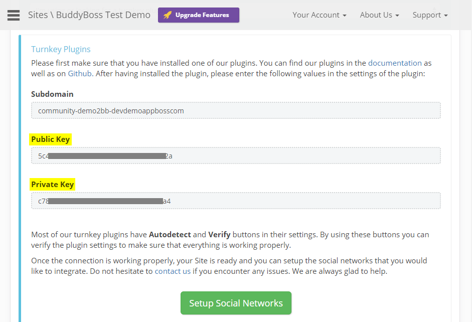Open the documentation link

(395, 63)
